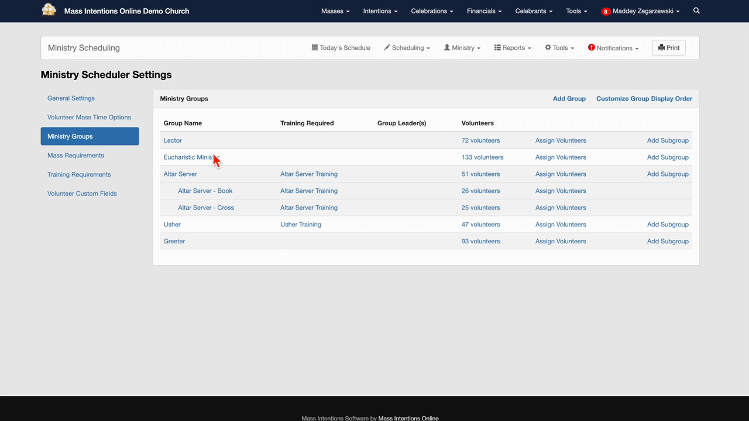Assign Volunteers to Altar Server - Cross
749x421 pixels.
point(561,208)
